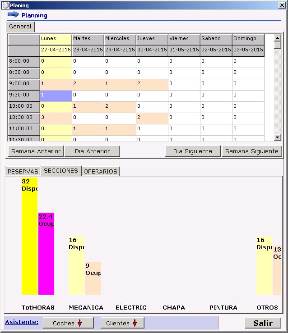Select the SECCIONES tab
288x333 pixels.
(61, 171)
